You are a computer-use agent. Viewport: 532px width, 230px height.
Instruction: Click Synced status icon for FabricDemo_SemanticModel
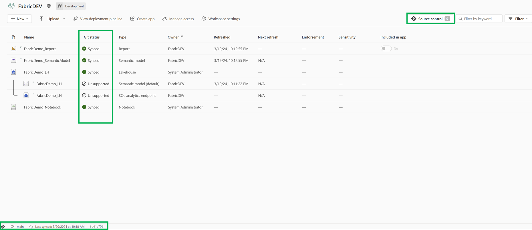coord(84,60)
